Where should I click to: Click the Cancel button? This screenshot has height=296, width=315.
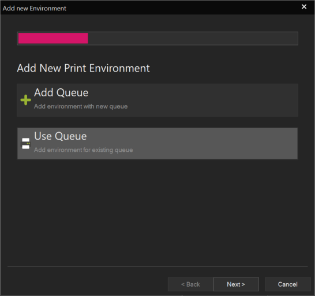(287, 284)
